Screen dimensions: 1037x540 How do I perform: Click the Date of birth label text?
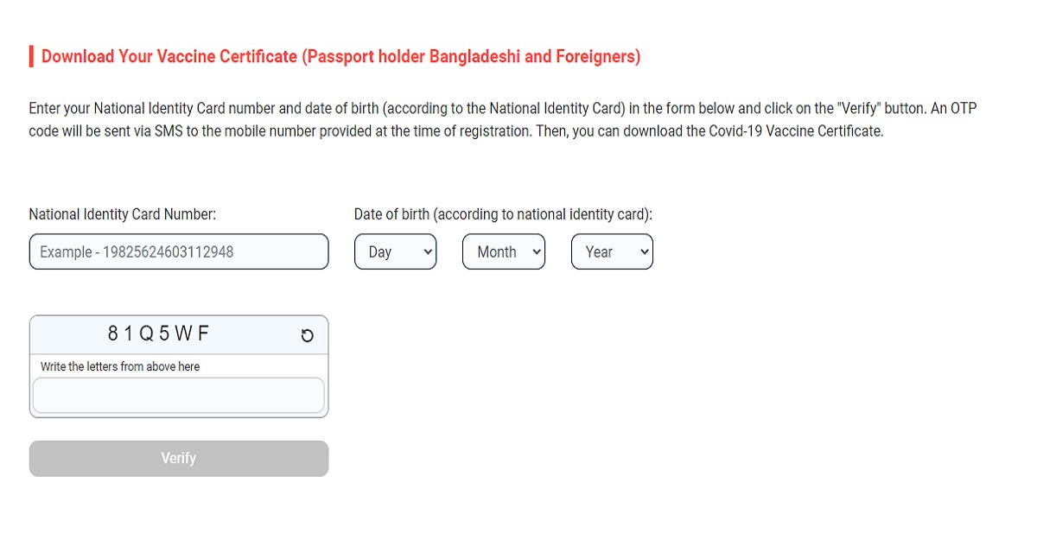point(503,214)
